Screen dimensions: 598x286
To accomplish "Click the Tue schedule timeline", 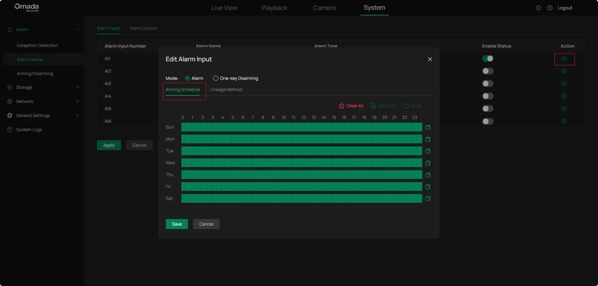I will pos(302,151).
